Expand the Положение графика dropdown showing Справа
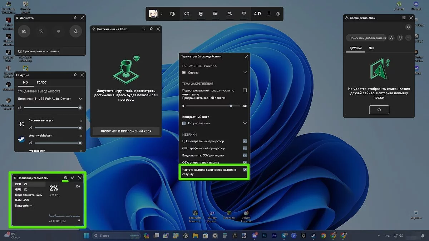Image resolution: width=429 pixels, height=241 pixels. pos(214,72)
